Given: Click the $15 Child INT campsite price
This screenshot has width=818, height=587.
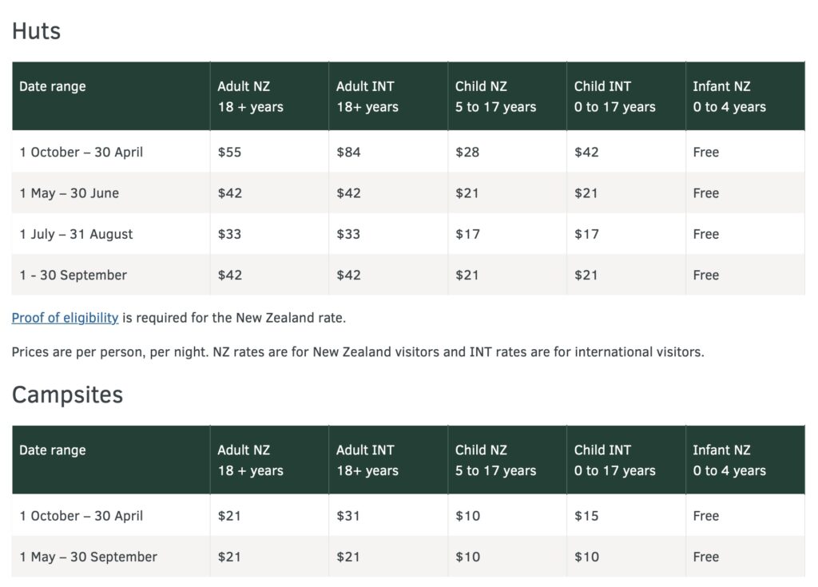Looking at the screenshot, I should [x=586, y=516].
